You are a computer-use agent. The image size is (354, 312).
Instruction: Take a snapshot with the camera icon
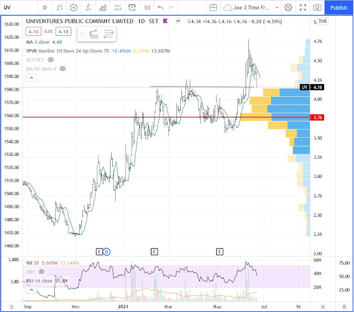pyautogui.click(x=317, y=8)
